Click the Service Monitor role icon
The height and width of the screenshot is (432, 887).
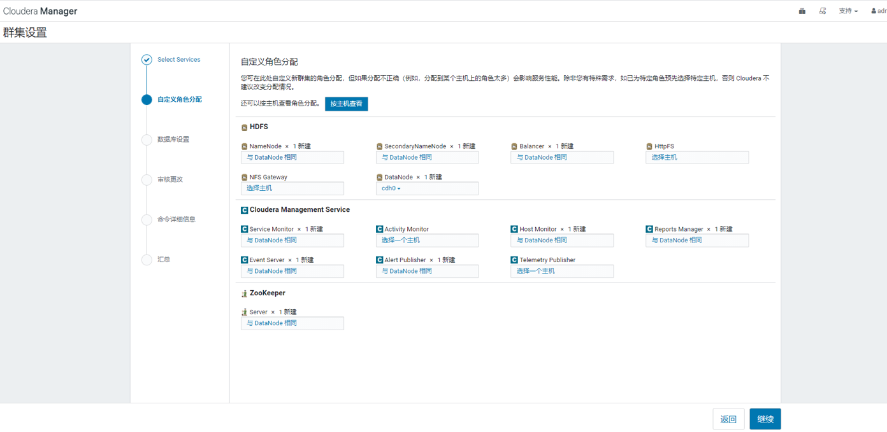click(x=244, y=229)
